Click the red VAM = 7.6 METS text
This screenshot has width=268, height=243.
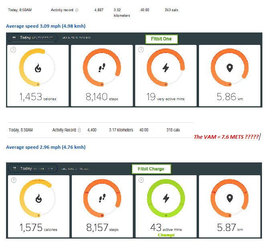[x=226, y=137]
